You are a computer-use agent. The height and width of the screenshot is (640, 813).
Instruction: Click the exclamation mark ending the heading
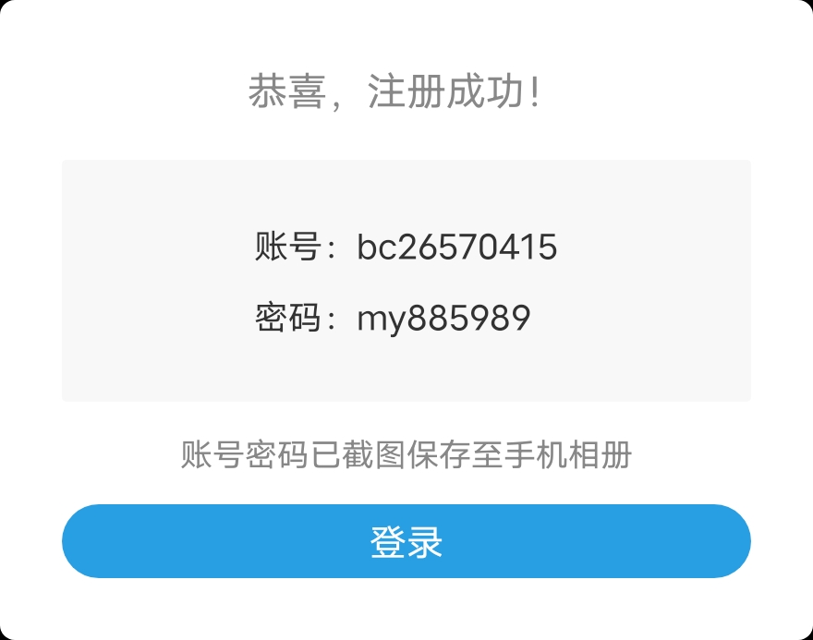(536, 91)
